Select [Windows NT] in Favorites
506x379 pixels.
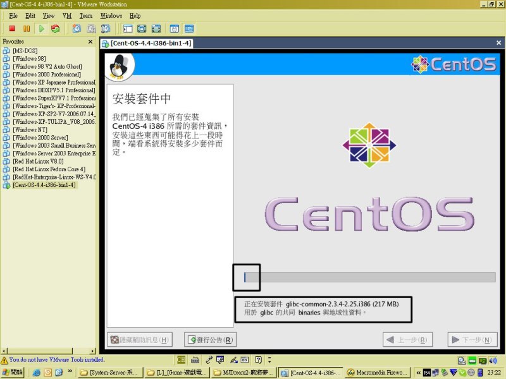30,129
